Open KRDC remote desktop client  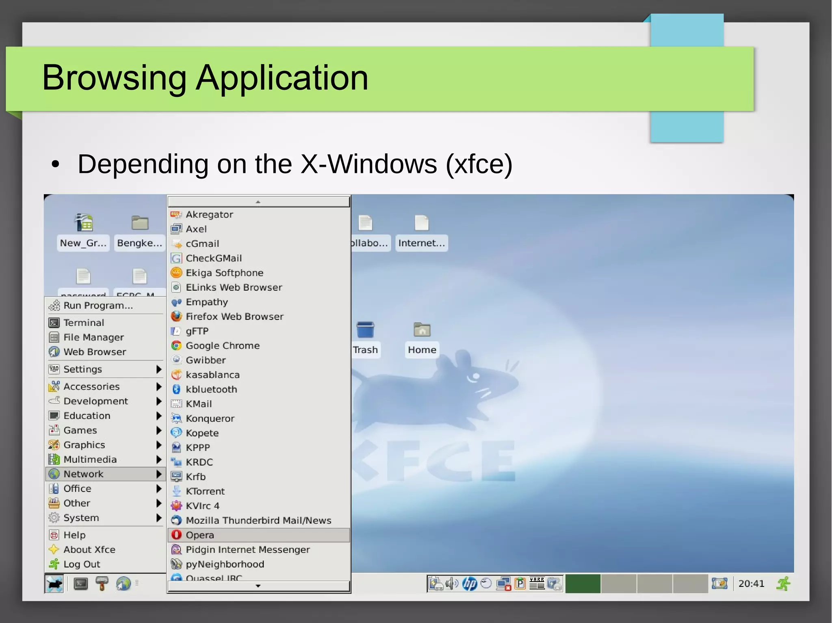tap(259, 462)
